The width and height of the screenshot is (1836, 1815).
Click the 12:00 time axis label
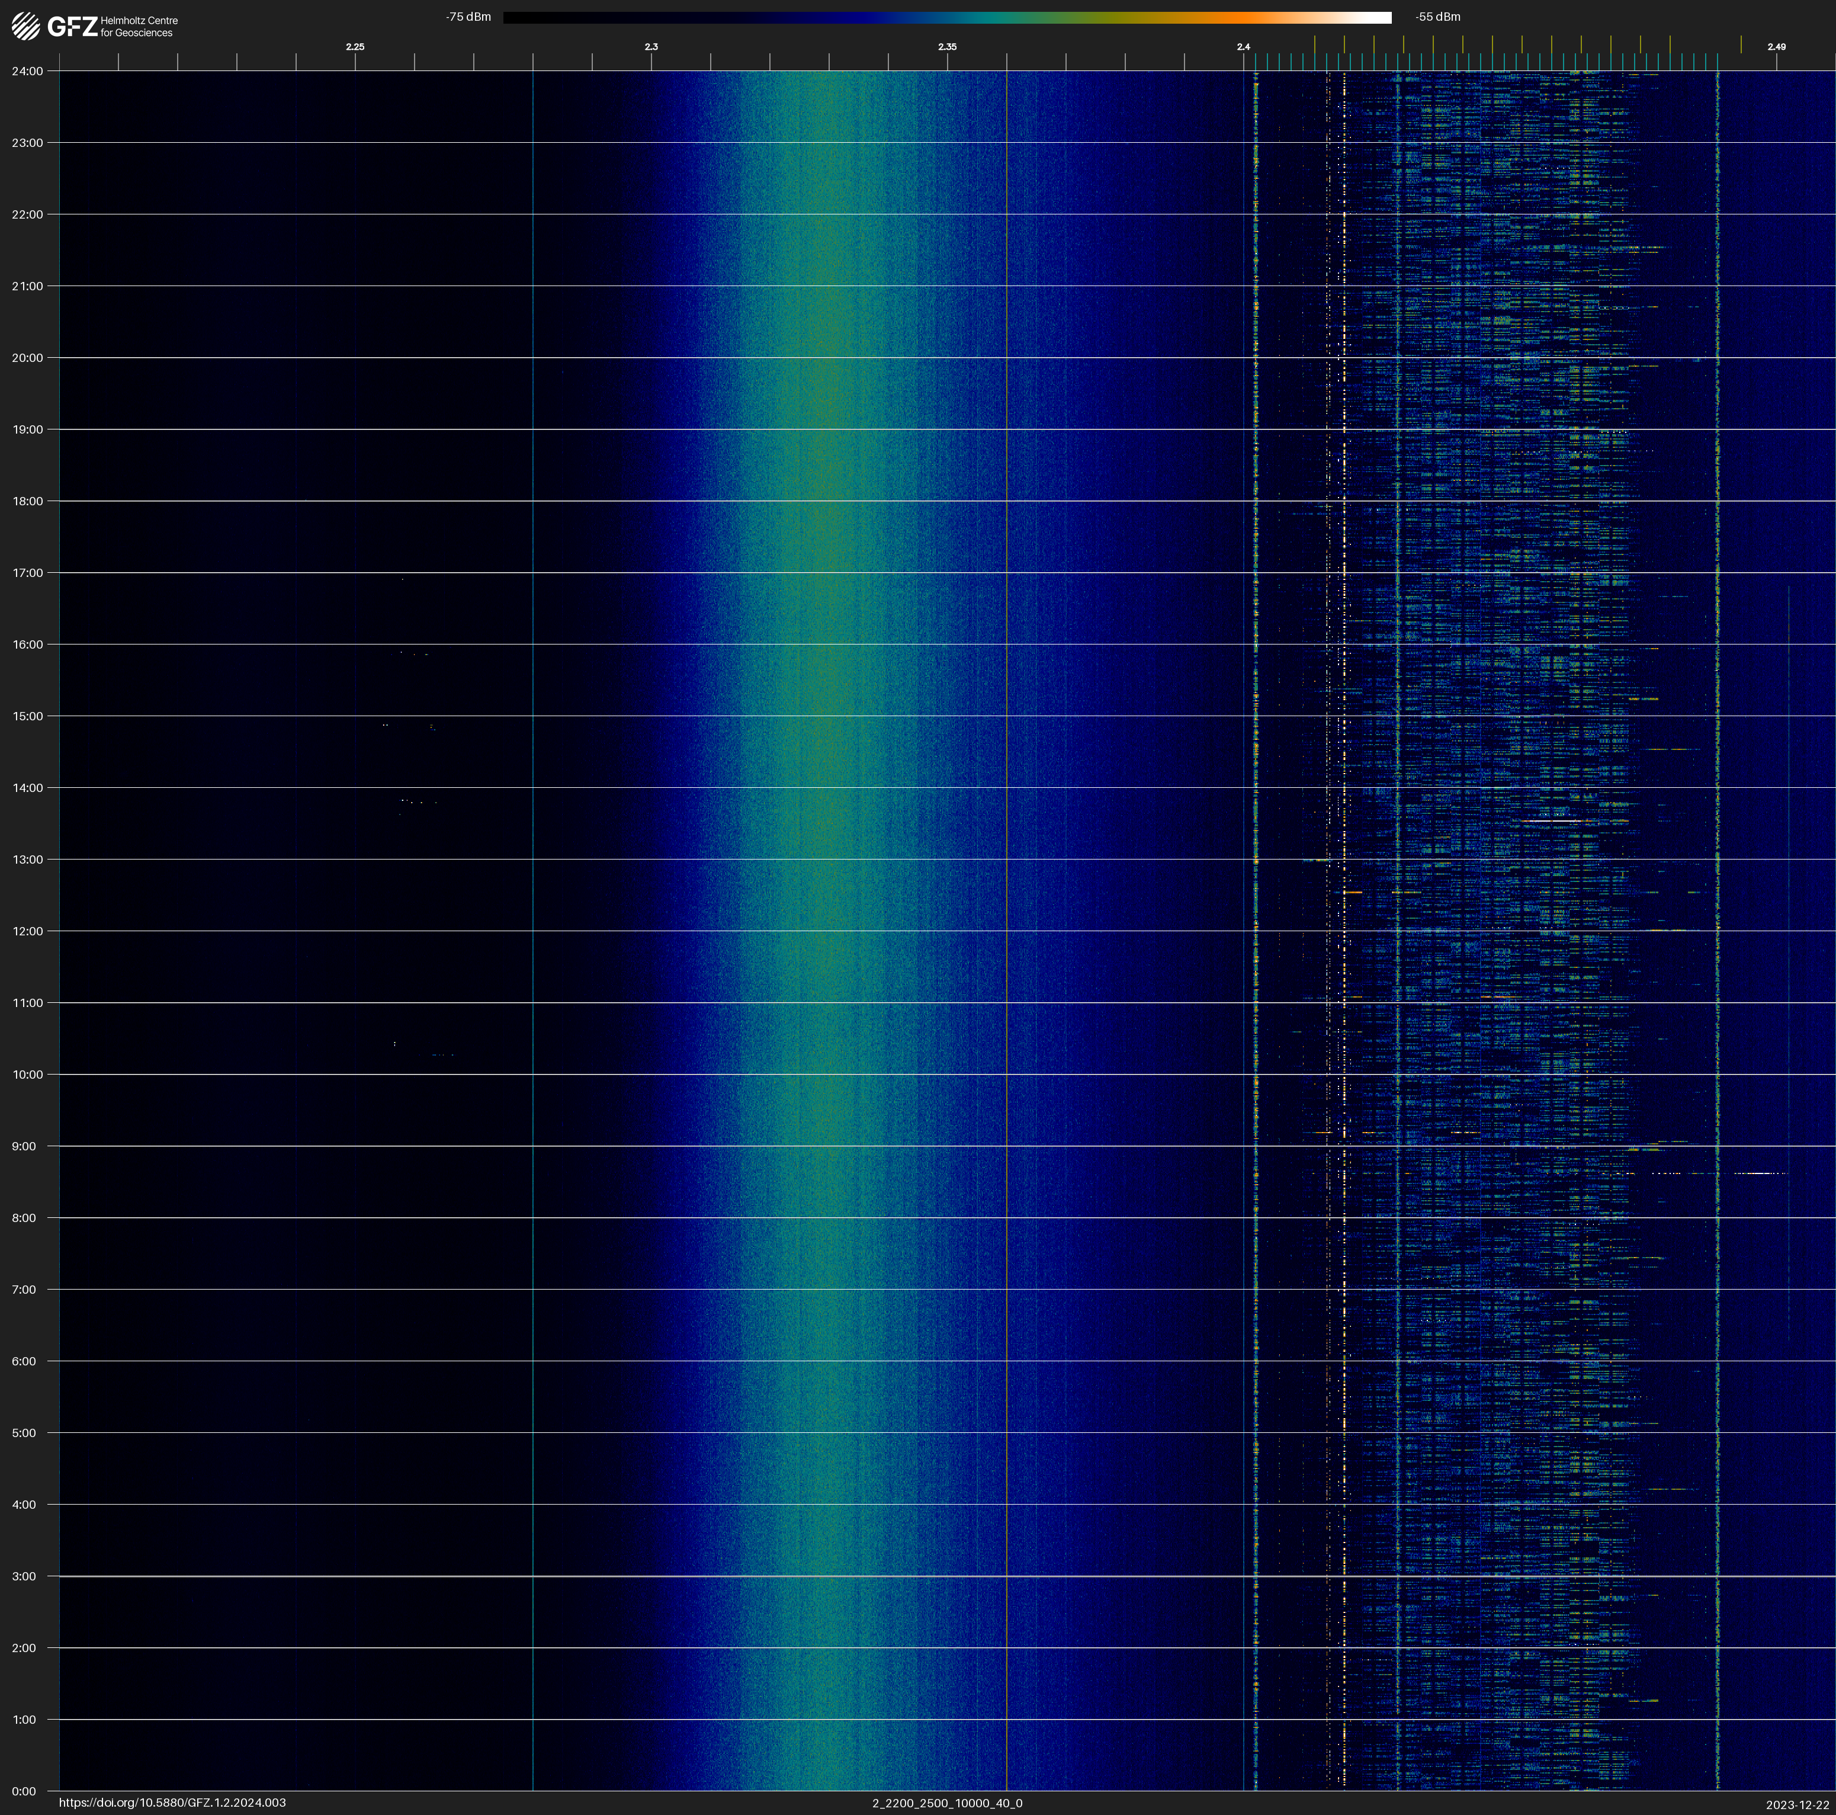(x=27, y=931)
